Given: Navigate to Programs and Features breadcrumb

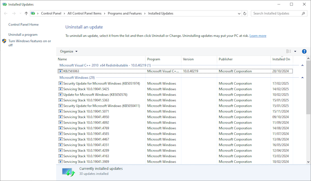Looking at the screenshot, I should [x=124, y=14].
